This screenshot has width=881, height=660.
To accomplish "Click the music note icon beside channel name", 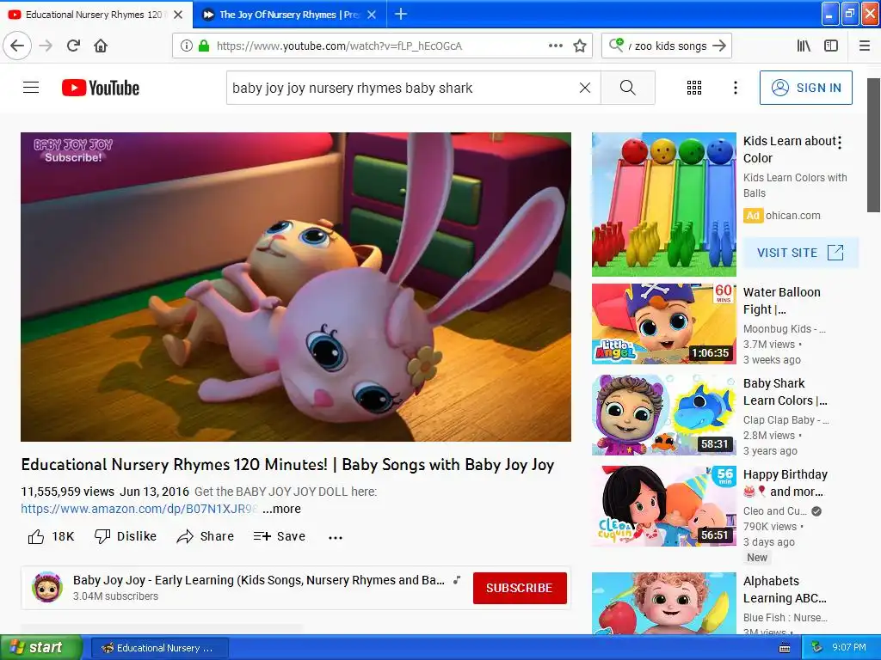I will click(x=457, y=580).
